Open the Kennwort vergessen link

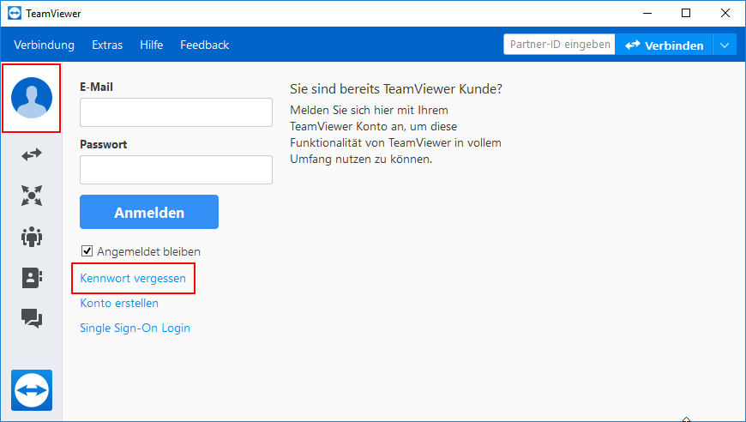coord(133,278)
